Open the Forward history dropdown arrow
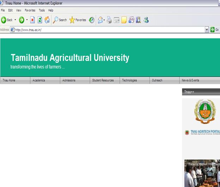Viewport: 220px width, 187px height. (27, 20)
